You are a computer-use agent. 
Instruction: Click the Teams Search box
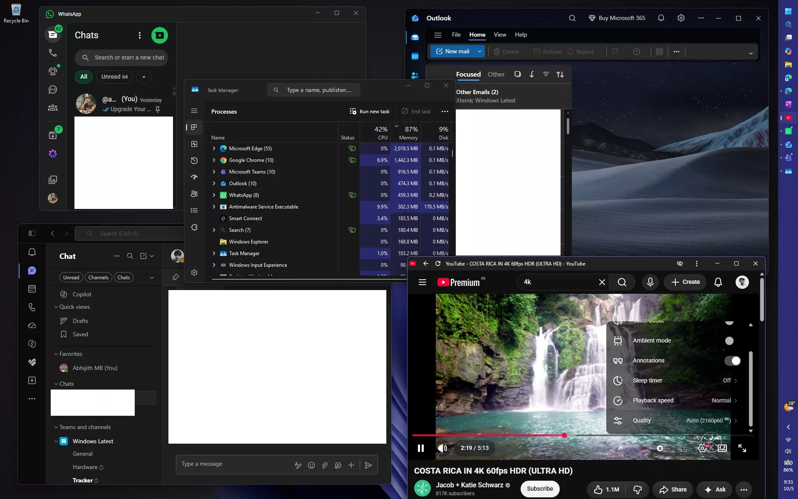pos(130,233)
